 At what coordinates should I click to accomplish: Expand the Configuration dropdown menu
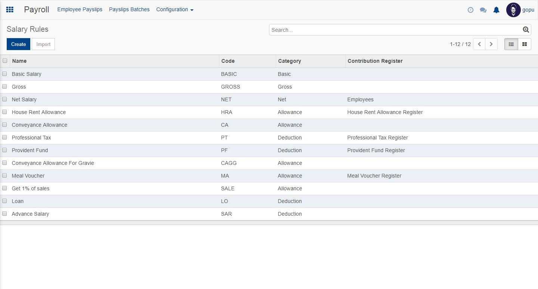click(x=174, y=10)
